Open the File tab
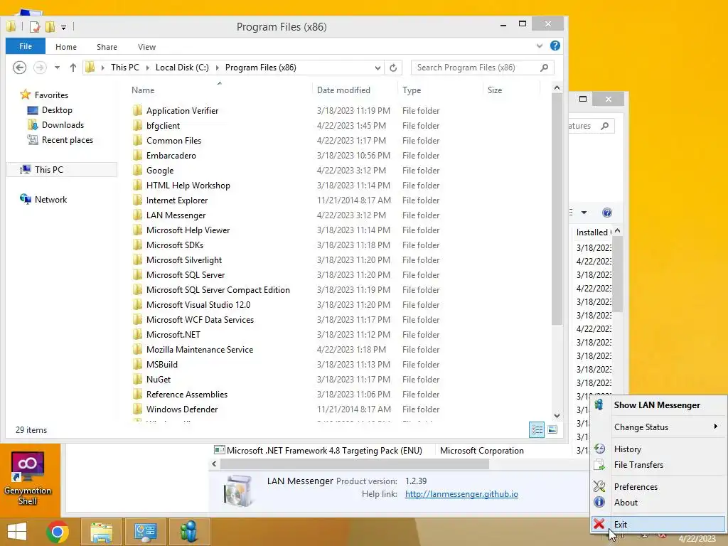Screen dimensions: 728x546 tap(26, 46)
